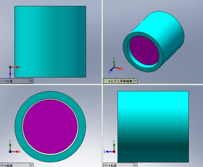Viewport: 203px width, 167px height.
Task: Click the *前视 view name label
Action: click(x=9, y=166)
